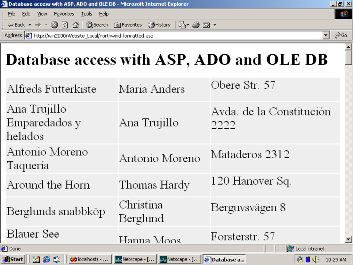This screenshot has height=265, width=353.
Task: Click the Stop loading toolbar icon
Action: click(x=55, y=25)
